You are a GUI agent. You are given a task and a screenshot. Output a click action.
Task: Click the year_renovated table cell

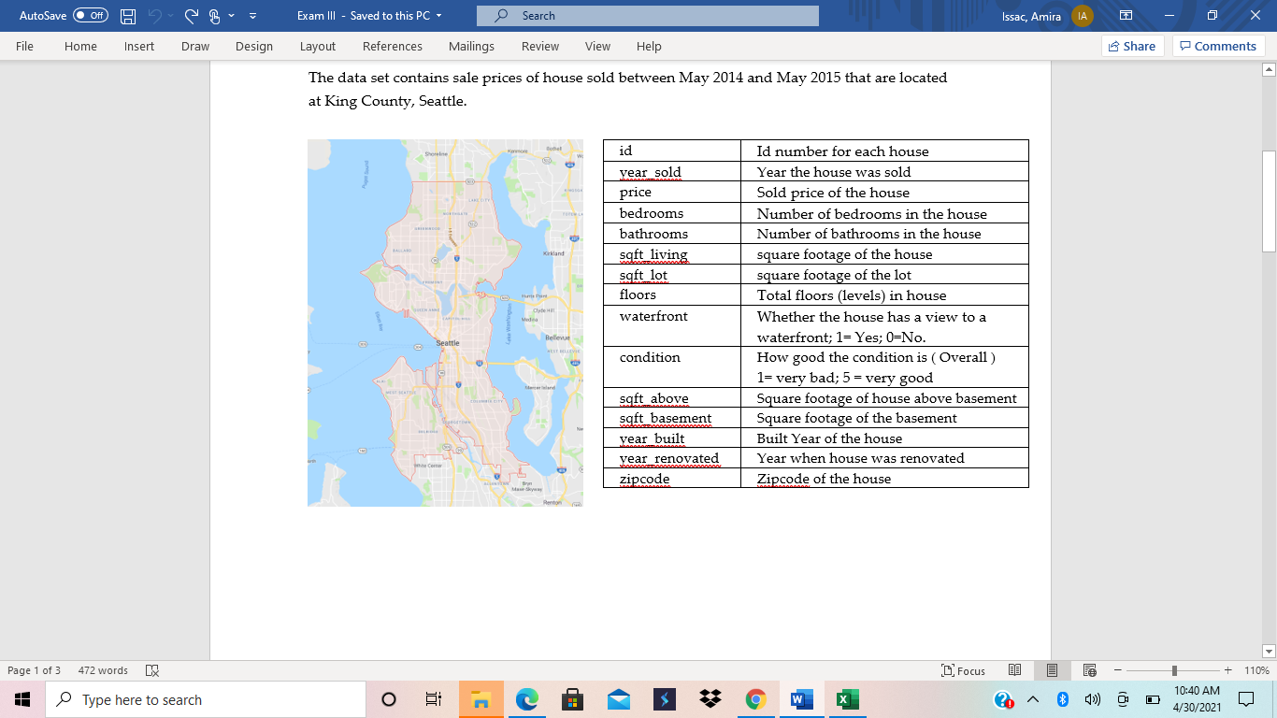(672, 458)
